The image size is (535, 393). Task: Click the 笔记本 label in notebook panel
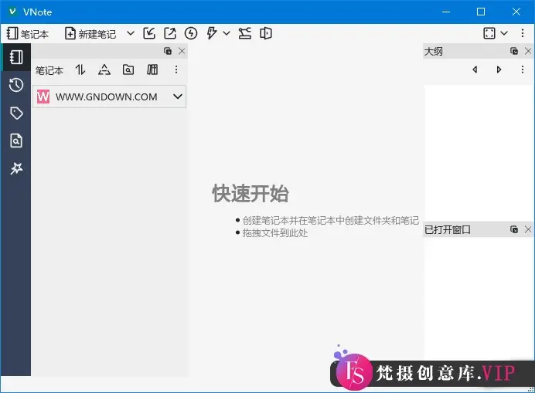49,70
